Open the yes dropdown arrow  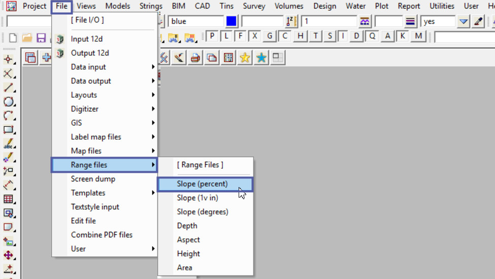(x=463, y=21)
